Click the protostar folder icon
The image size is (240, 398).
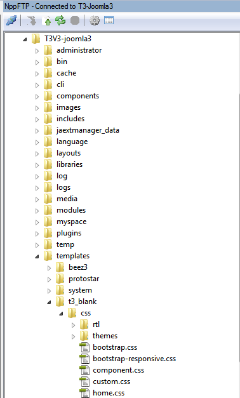click(60, 279)
